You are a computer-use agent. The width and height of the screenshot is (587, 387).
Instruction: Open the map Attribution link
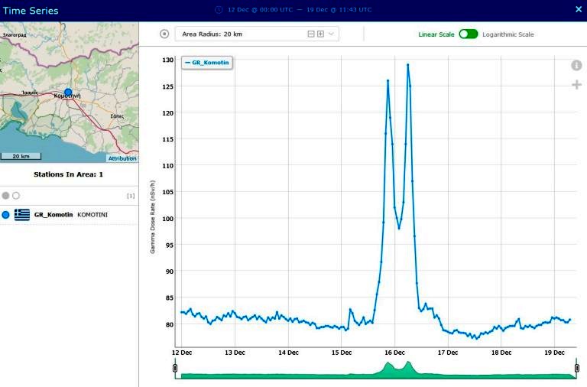tap(122, 158)
